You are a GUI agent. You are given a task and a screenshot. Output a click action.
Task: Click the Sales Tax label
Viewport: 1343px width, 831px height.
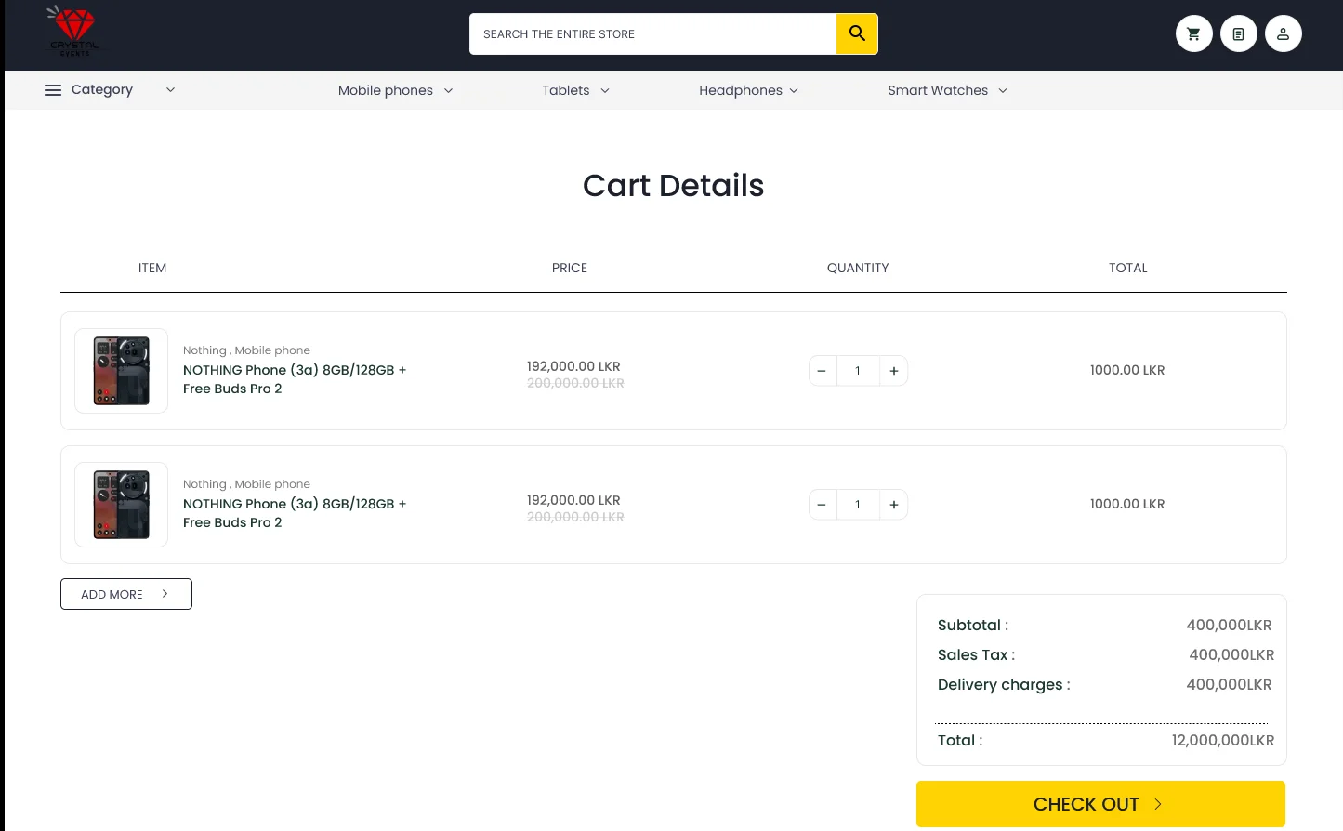[976, 655]
